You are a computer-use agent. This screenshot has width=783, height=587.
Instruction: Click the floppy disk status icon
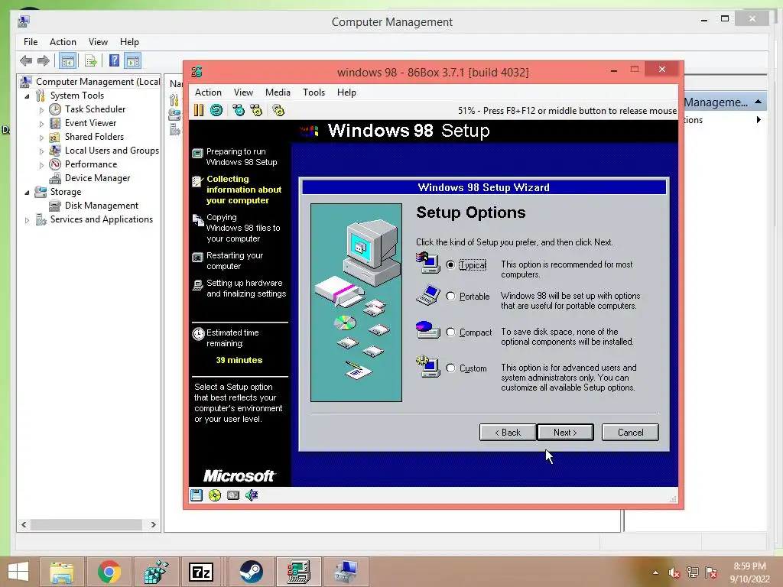coord(197,495)
